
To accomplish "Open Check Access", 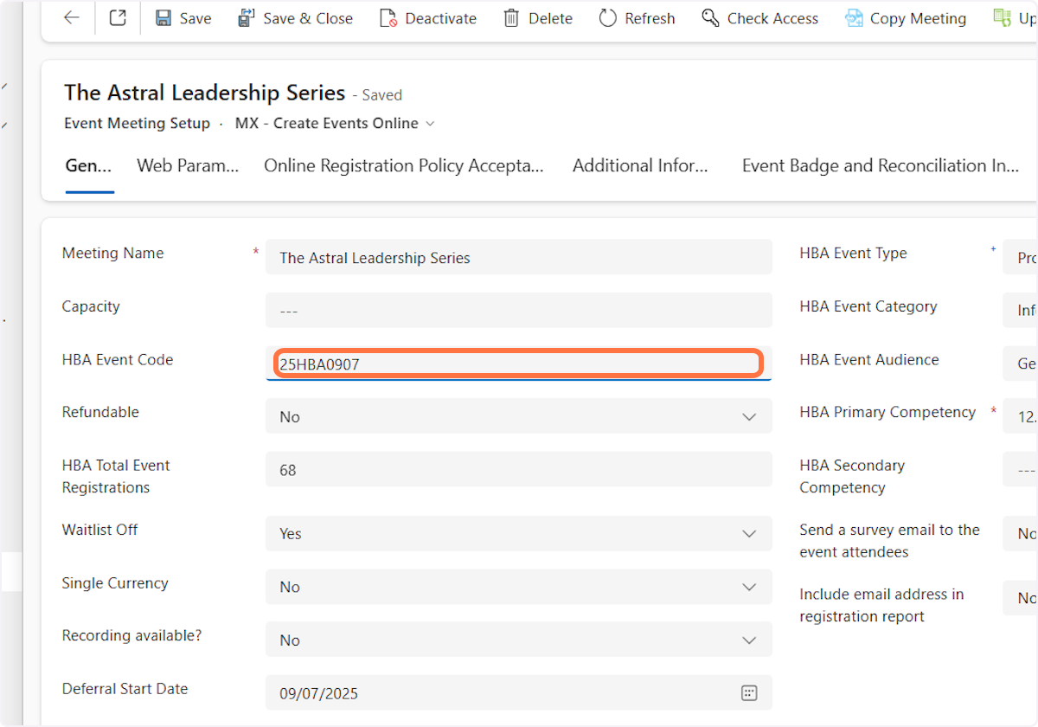I will pyautogui.click(x=759, y=18).
